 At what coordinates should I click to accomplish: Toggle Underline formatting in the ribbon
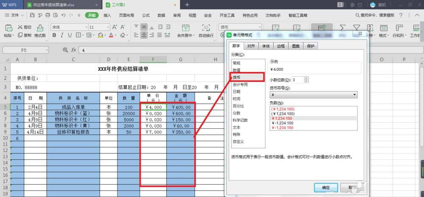coord(70,36)
